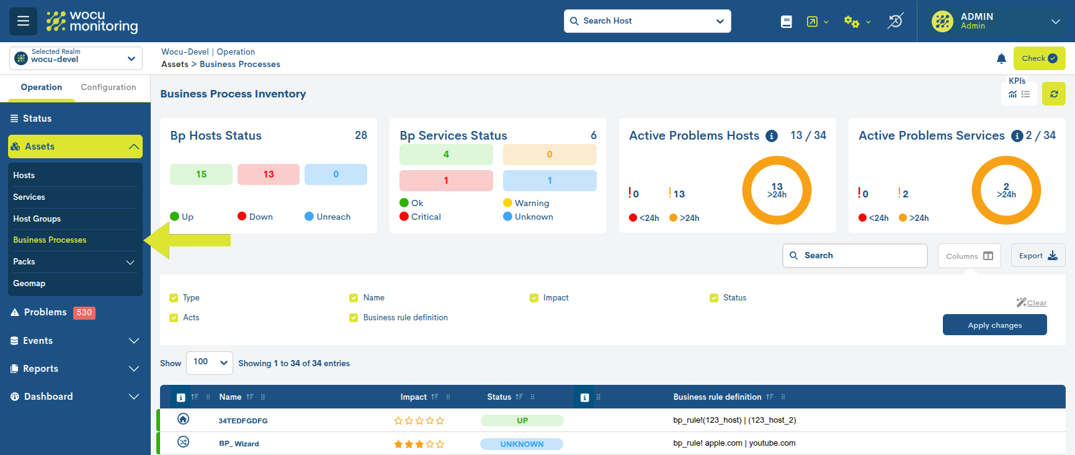This screenshot has width=1075, height=455.
Task: Switch KPIs to chart view
Action: pyautogui.click(x=1012, y=94)
